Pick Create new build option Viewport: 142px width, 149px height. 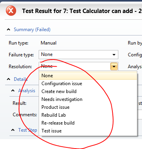click(88, 91)
